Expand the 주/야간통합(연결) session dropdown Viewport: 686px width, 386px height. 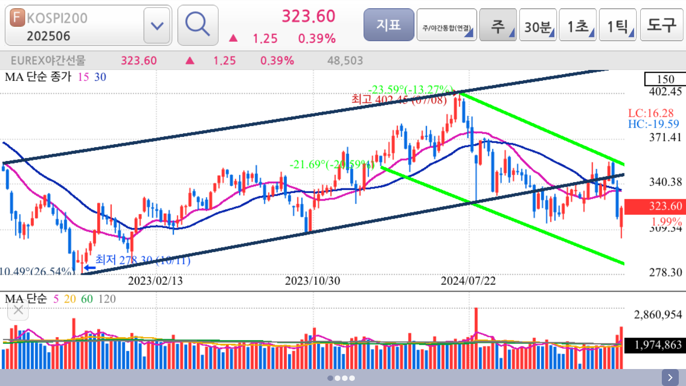446,25
